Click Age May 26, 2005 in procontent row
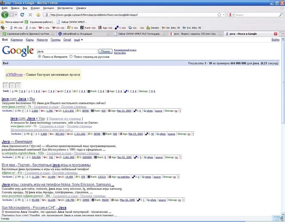The width and height of the screenshot is (285, 222). (x=127, y=200)
